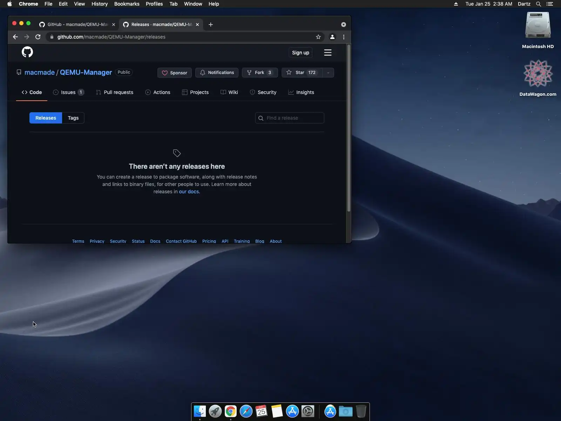Open a new tab with the plus button

point(211,25)
